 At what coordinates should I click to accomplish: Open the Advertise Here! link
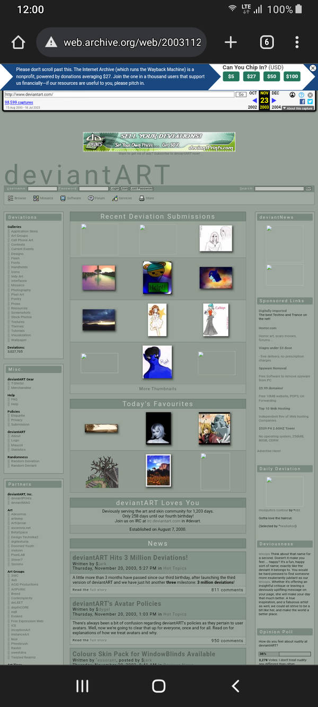[x=270, y=451]
